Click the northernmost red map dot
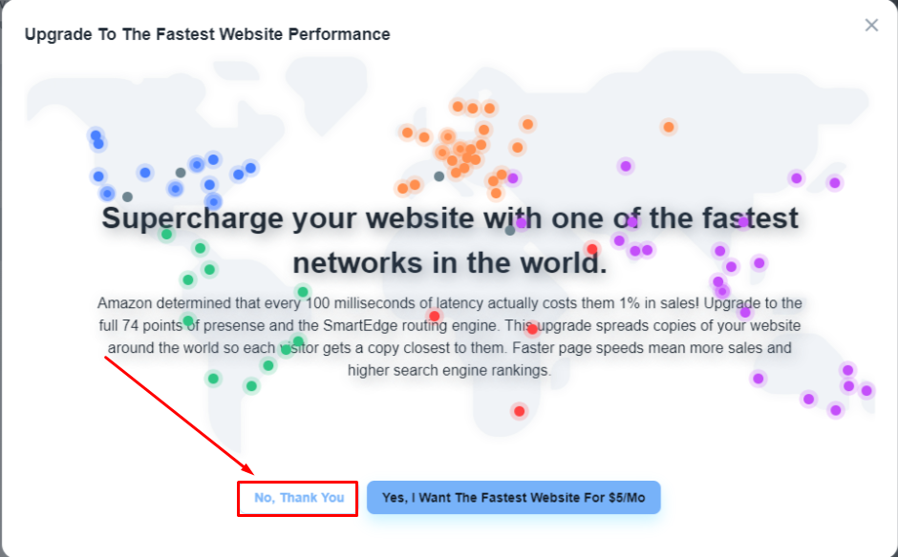Image resolution: width=898 pixels, height=557 pixels. pyautogui.click(x=592, y=249)
